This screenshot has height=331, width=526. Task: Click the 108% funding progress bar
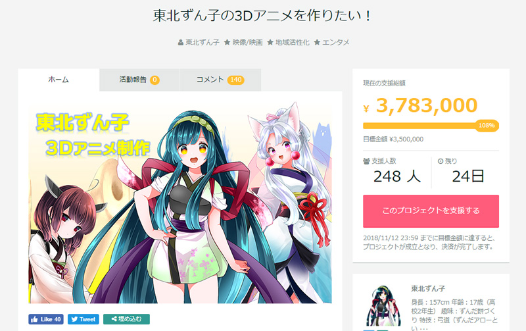point(431,126)
